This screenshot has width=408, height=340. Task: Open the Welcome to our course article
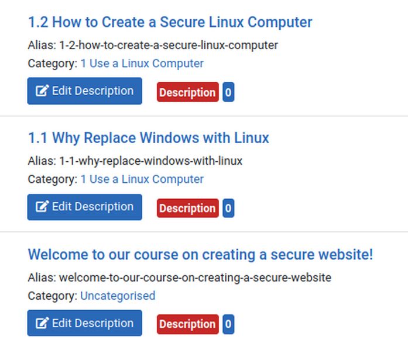(200, 254)
